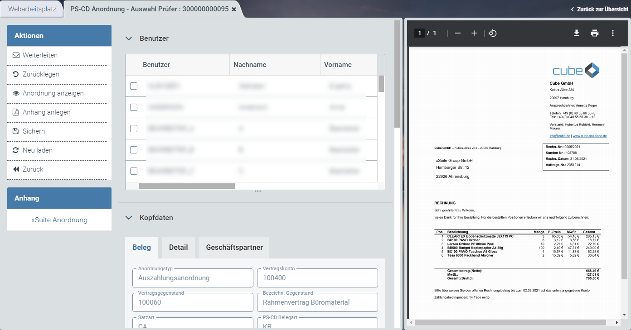Print the PDF document
This screenshot has height=330, width=631.
[595, 33]
